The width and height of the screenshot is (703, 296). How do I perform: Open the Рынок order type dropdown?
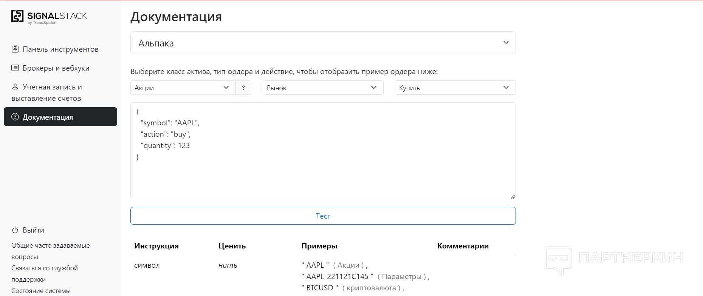coord(323,88)
